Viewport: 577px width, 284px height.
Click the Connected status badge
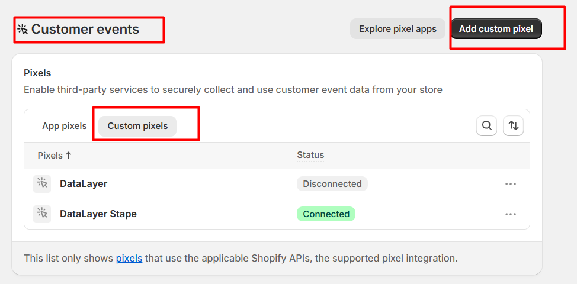click(326, 214)
